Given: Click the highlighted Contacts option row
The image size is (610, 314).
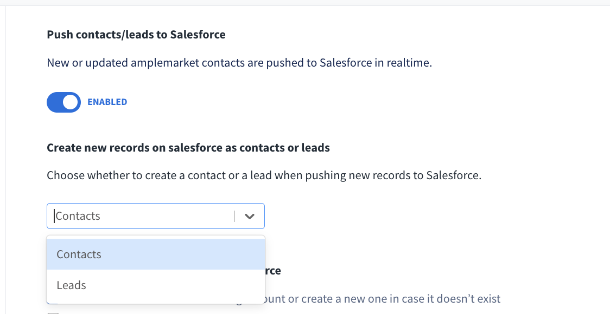Looking at the screenshot, I should coord(155,254).
